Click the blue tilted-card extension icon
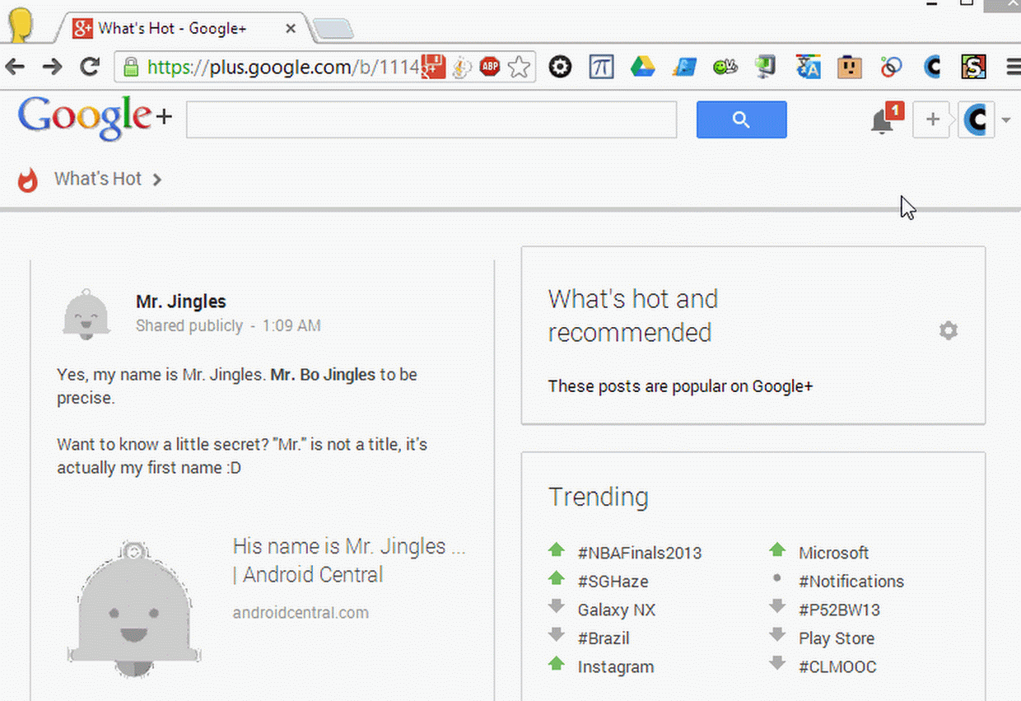The image size is (1021, 701). click(x=684, y=67)
